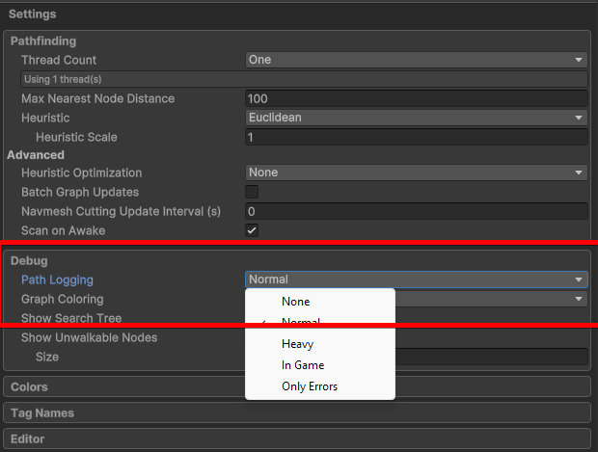Viewport: 598px width, 452px height.
Task: Click the Heuristic Scale label
Action: [x=76, y=137]
